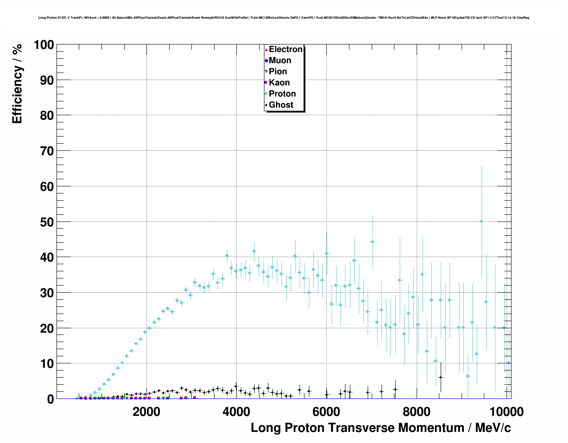Select the "Muon" legend text
Viewport: 568px width, 443px height.
tap(280, 60)
